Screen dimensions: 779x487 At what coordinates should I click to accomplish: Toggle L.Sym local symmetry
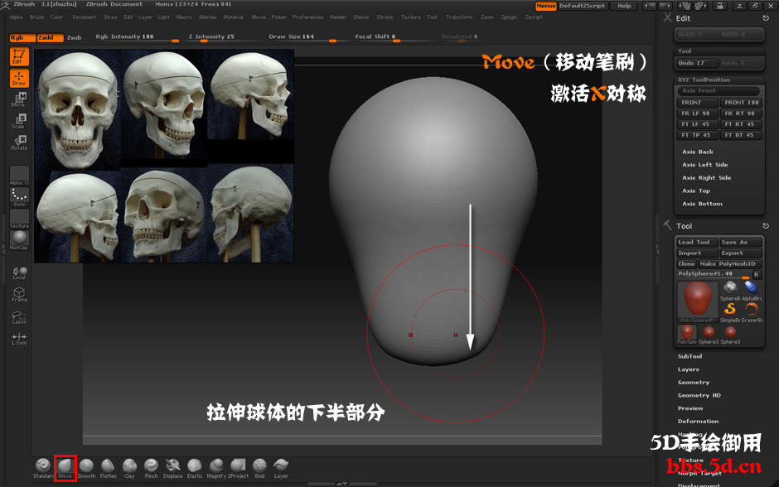pyautogui.click(x=19, y=339)
